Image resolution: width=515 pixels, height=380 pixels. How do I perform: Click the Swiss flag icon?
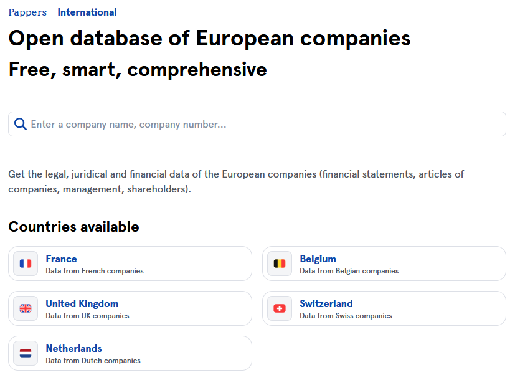click(x=280, y=308)
